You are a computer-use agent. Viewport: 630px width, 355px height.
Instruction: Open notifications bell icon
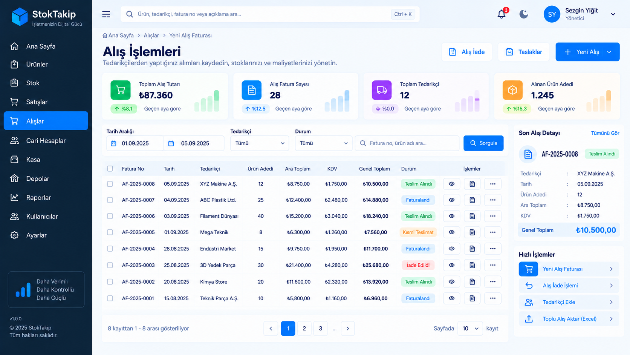pyautogui.click(x=502, y=14)
